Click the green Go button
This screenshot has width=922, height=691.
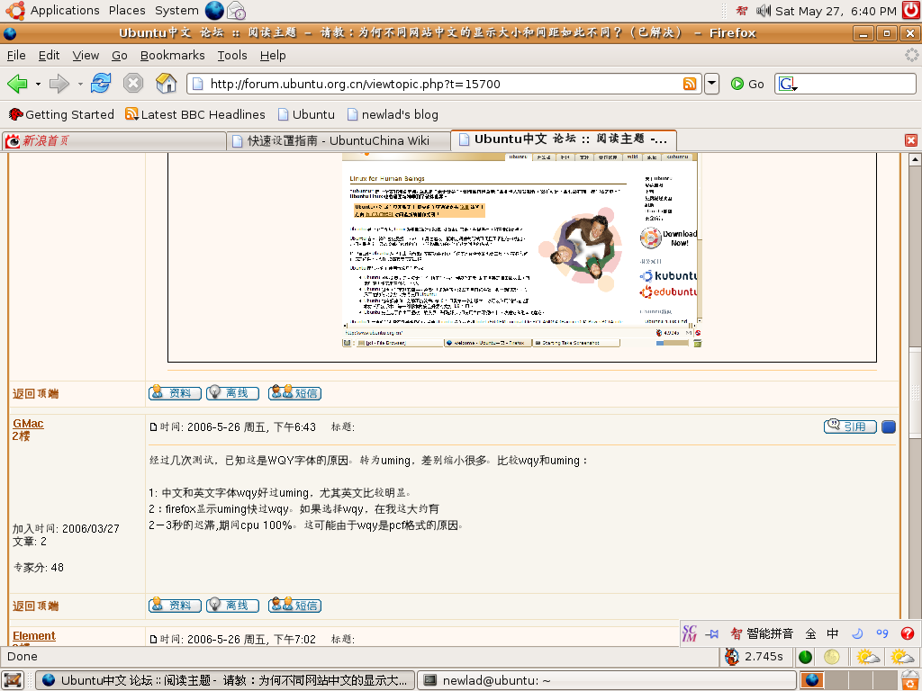[747, 84]
